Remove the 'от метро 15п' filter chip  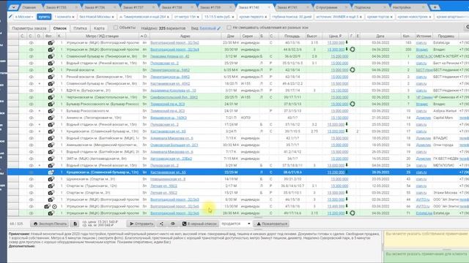(198, 17)
